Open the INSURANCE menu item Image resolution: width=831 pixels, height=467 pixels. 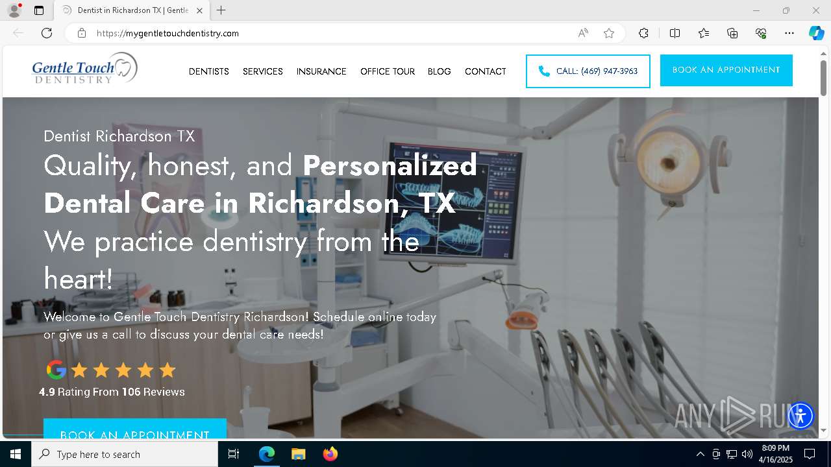321,71
